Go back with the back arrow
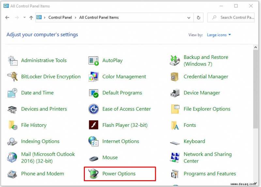 [x=7, y=18]
